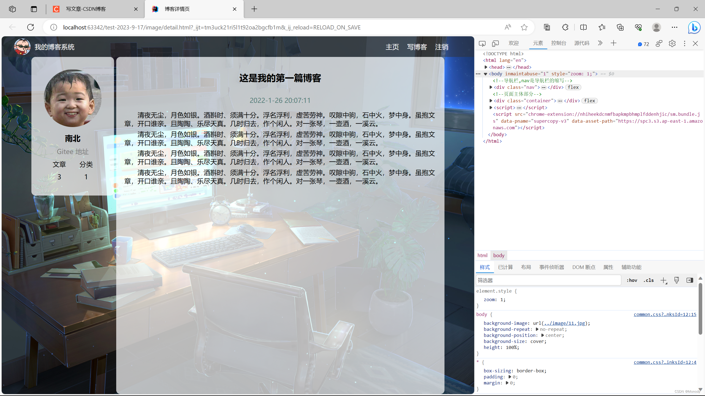
Task: Open browser extensions puzzle icon
Action: (565, 27)
